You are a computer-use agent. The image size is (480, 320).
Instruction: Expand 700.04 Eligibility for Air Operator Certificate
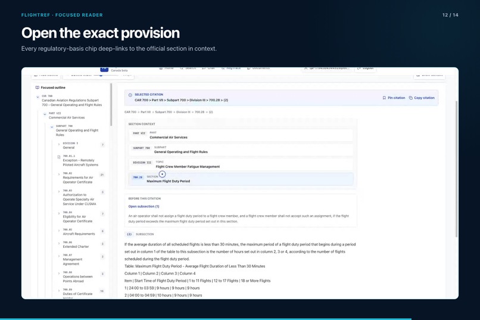click(x=59, y=213)
